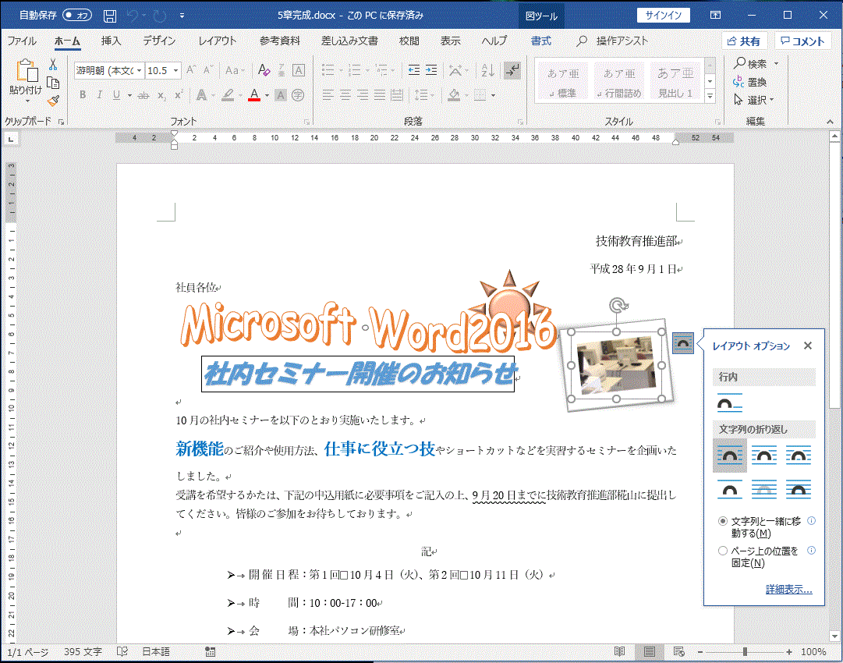The image size is (843, 663).
Task: Align text to the right
Action: tap(363, 95)
